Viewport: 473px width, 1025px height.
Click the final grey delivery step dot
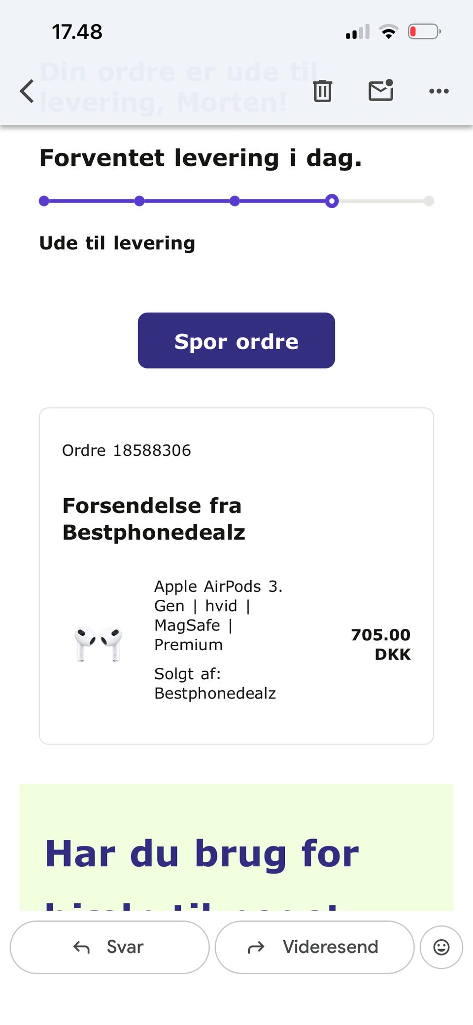pyautogui.click(x=429, y=201)
